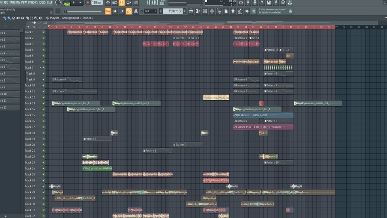This screenshot has height=218, width=387.
Task: Click the help question mark icon
Action: [262, 3]
